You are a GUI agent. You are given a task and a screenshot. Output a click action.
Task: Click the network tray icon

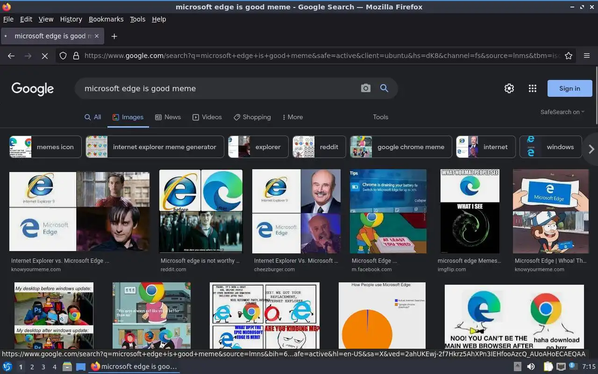coord(561,367)
